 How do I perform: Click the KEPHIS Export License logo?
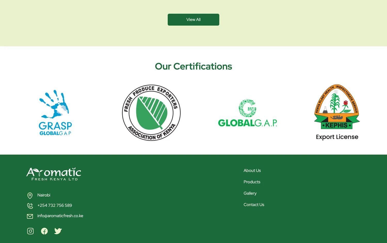click(x=337, y=112)
